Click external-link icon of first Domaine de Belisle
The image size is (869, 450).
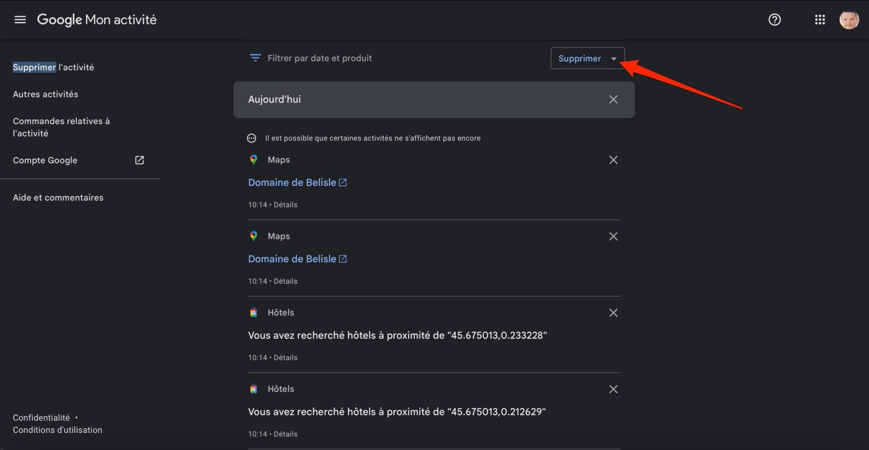pyautogui.click(x=343, y=182)
